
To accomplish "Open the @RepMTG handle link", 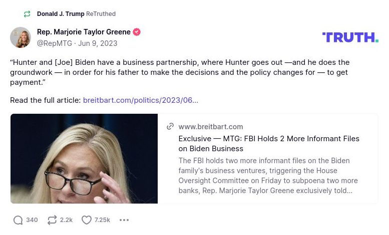I will 55,43.
